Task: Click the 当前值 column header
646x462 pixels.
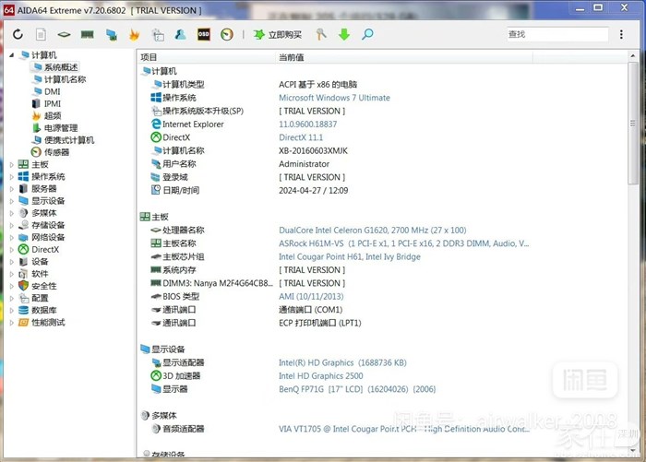Action: pos(292,57)
